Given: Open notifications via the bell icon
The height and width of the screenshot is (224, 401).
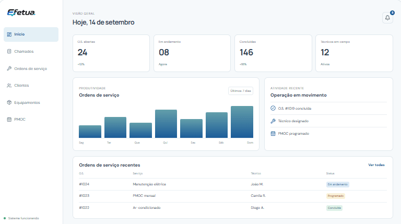Looking at the screenshot, I should coord(387,18).
